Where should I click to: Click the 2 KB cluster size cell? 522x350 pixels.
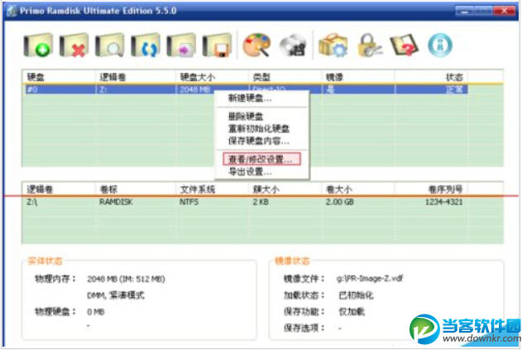(x=261, y=202)
